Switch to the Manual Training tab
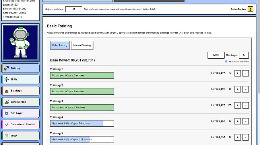This screenshot has height=145, width=260. coord(82,45)
